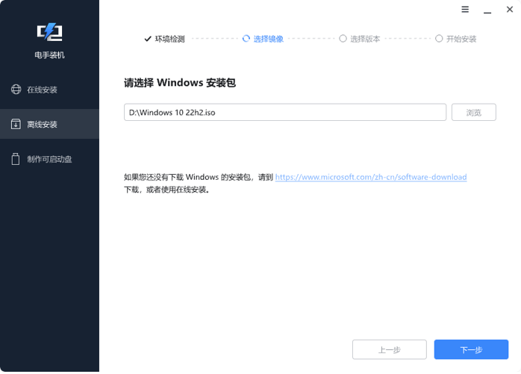This screenshot has width=521, height=374.
Task: Click the 选择版本 step label
Action: tap(365, 39)
